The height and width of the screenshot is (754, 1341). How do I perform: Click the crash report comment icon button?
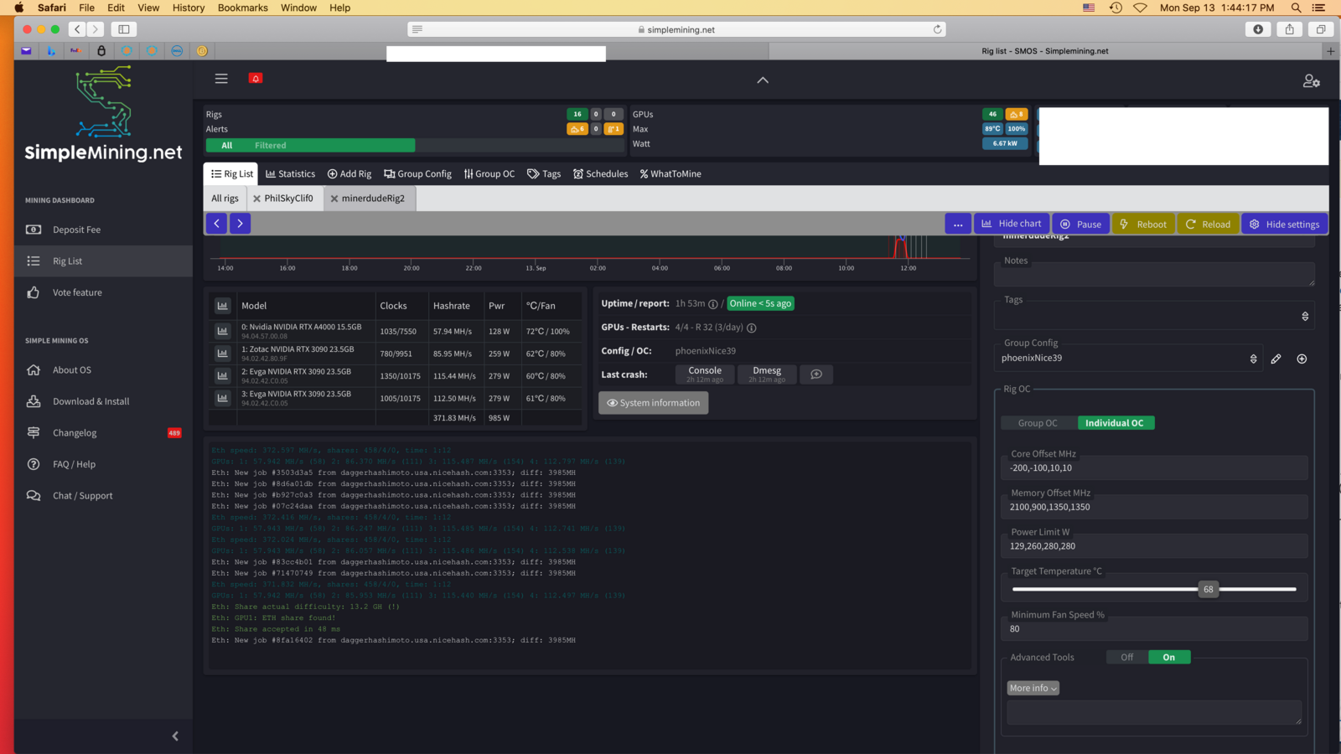[816, 374]
